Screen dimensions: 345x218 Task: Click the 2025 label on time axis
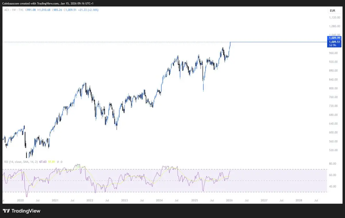pyautogui.click(x=194, y=200)
